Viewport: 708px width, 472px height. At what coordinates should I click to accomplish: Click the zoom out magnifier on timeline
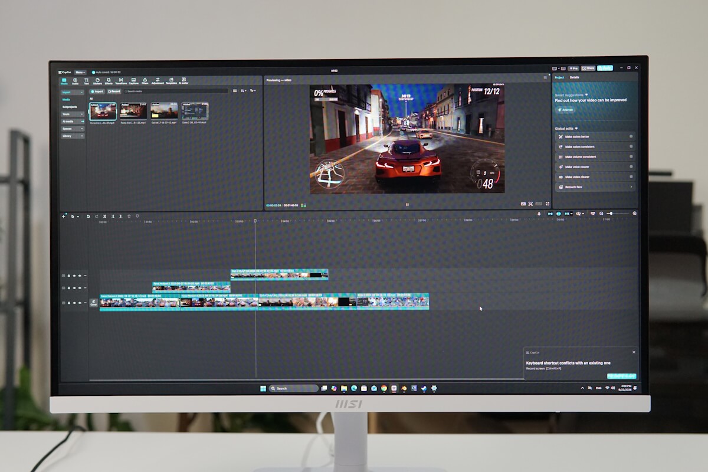click(x=601, y=214)
